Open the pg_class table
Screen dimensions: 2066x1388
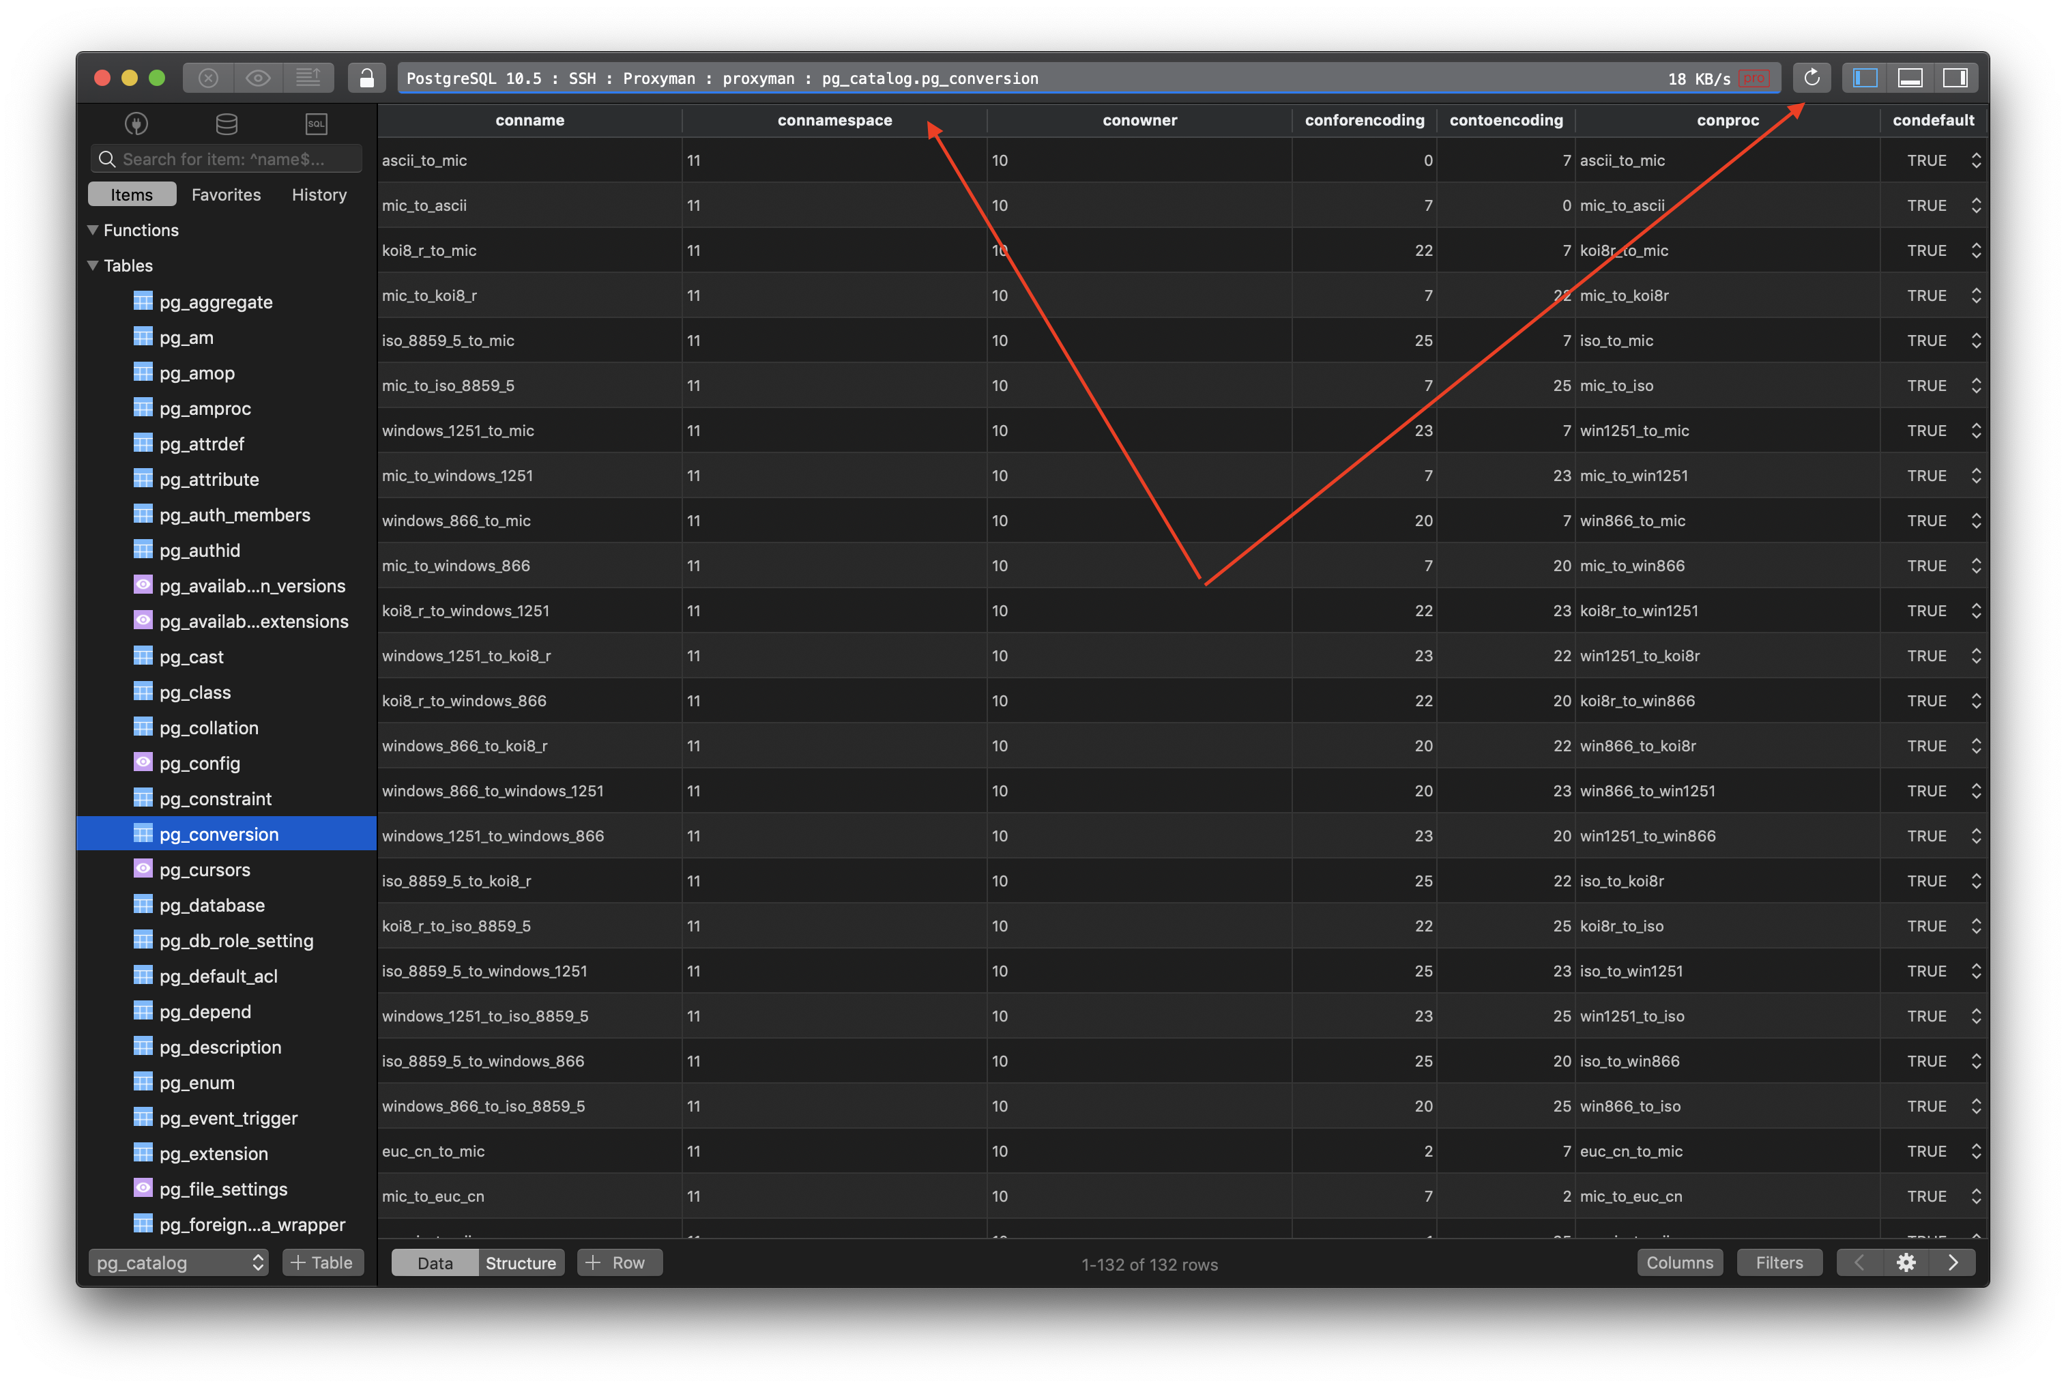(194, 692)
